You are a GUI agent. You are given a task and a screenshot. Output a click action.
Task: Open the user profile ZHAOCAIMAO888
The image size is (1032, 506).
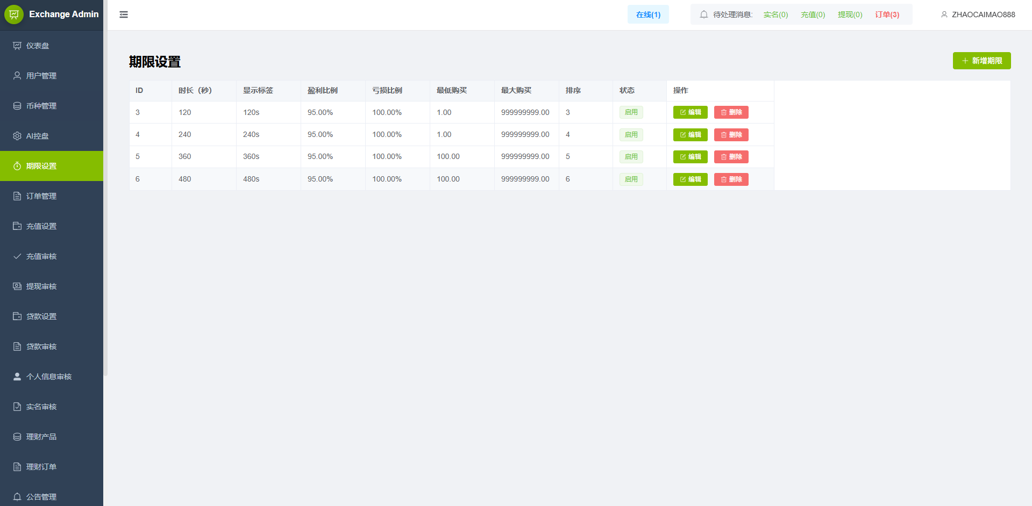coord(978,15)
